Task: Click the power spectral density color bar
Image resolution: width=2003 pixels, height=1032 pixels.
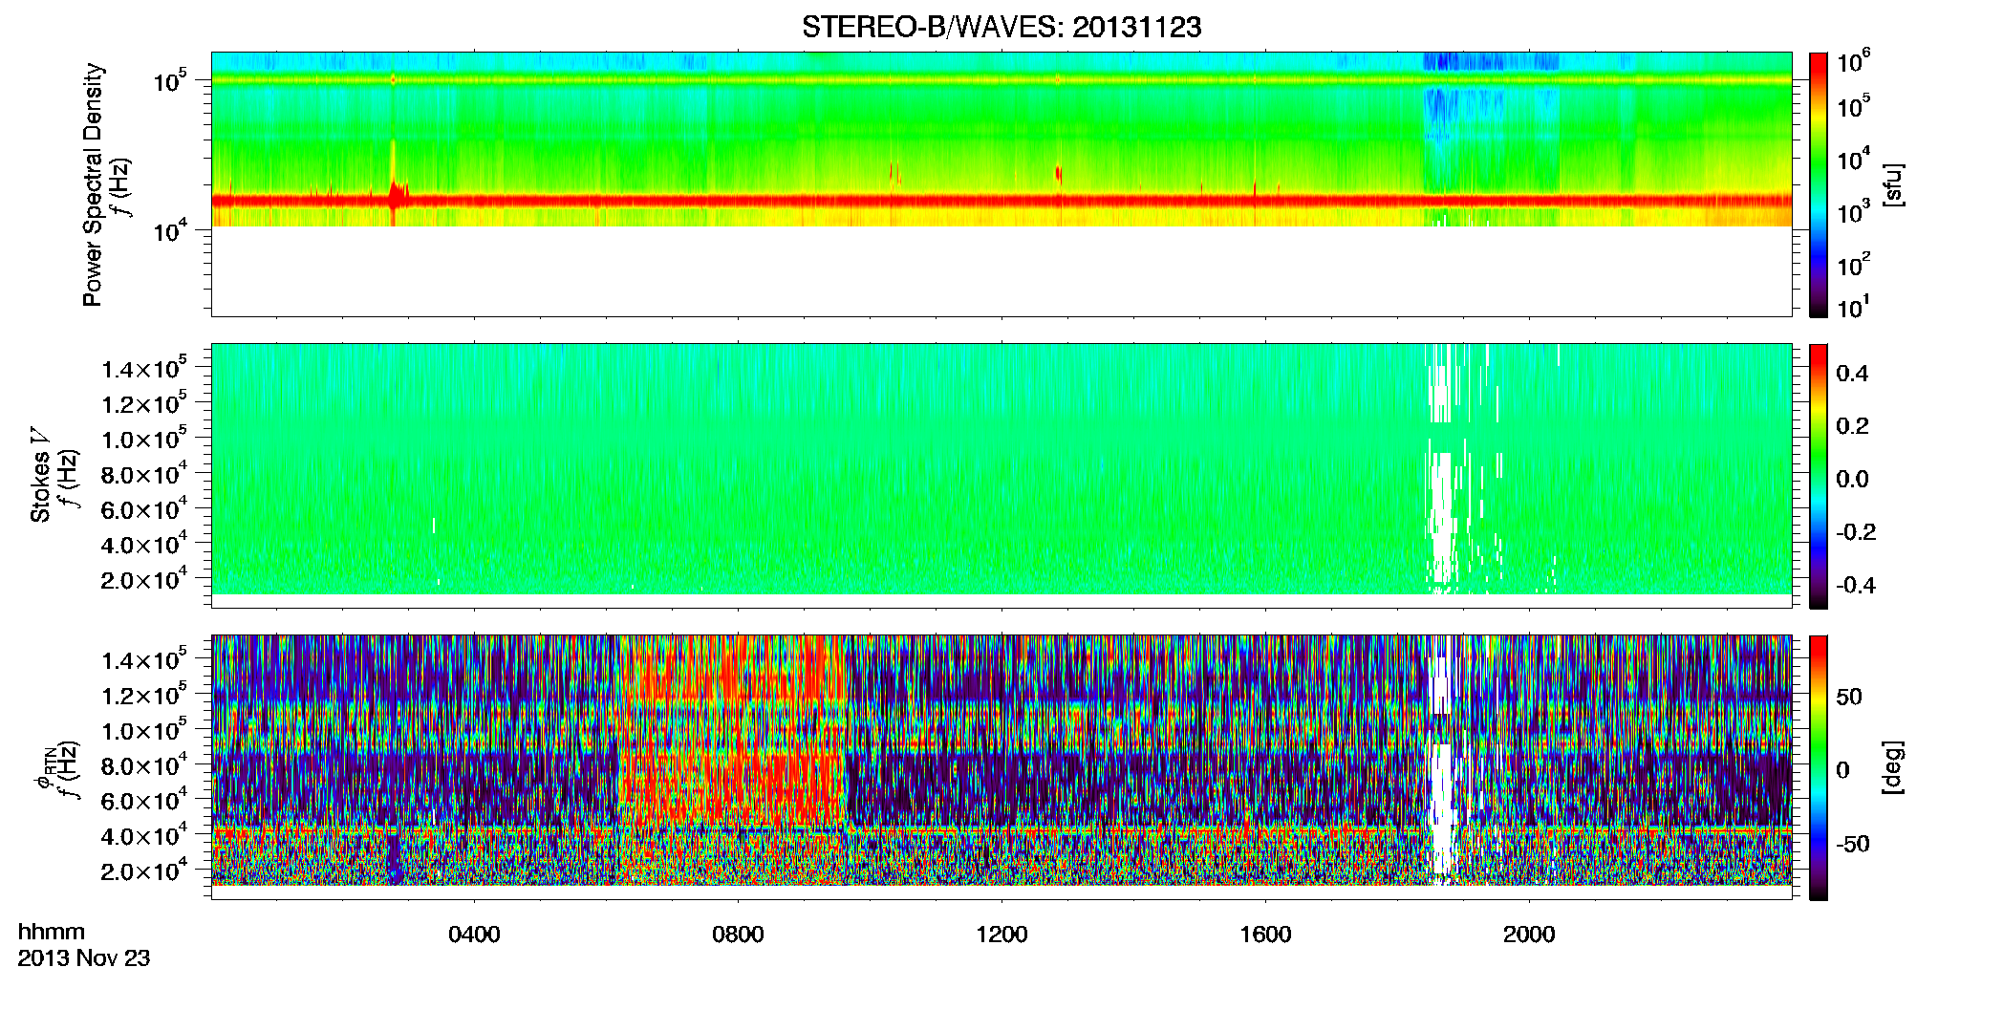Action: [1819, 184]
